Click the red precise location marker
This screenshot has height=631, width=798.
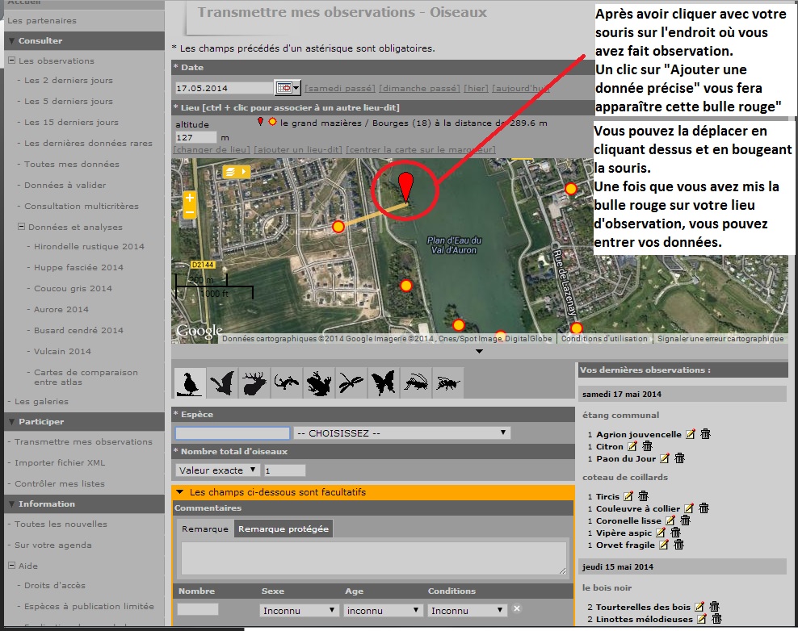tap(405, 187)
